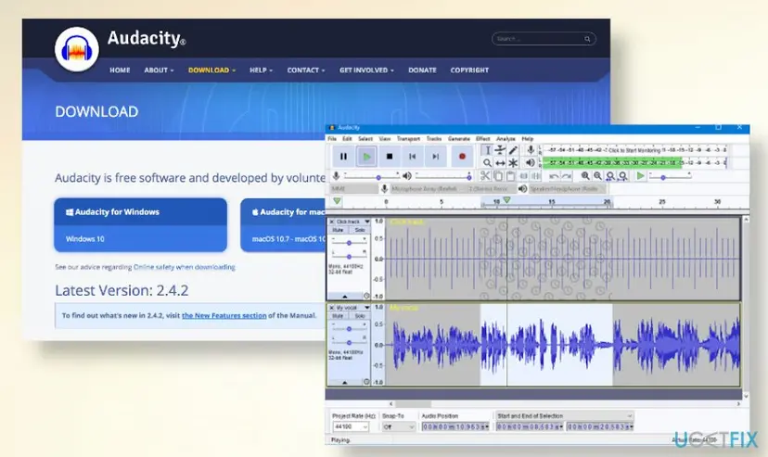Open the Edit menu in Audacity
This screenshot has height=457, width=768.
coord(347,139)
